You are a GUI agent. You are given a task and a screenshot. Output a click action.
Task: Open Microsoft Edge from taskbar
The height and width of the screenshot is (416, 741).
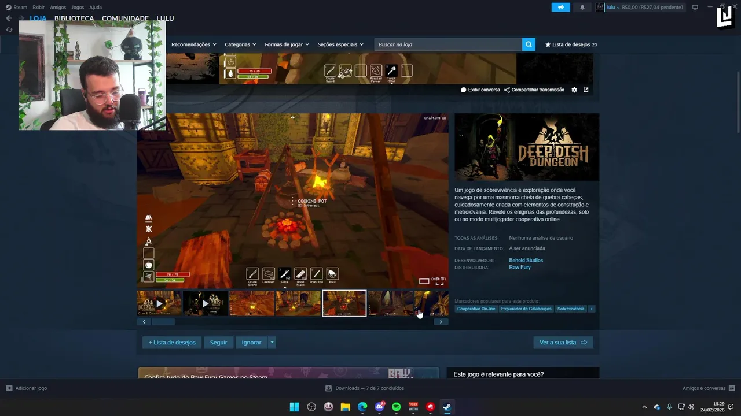coord(362,407)
